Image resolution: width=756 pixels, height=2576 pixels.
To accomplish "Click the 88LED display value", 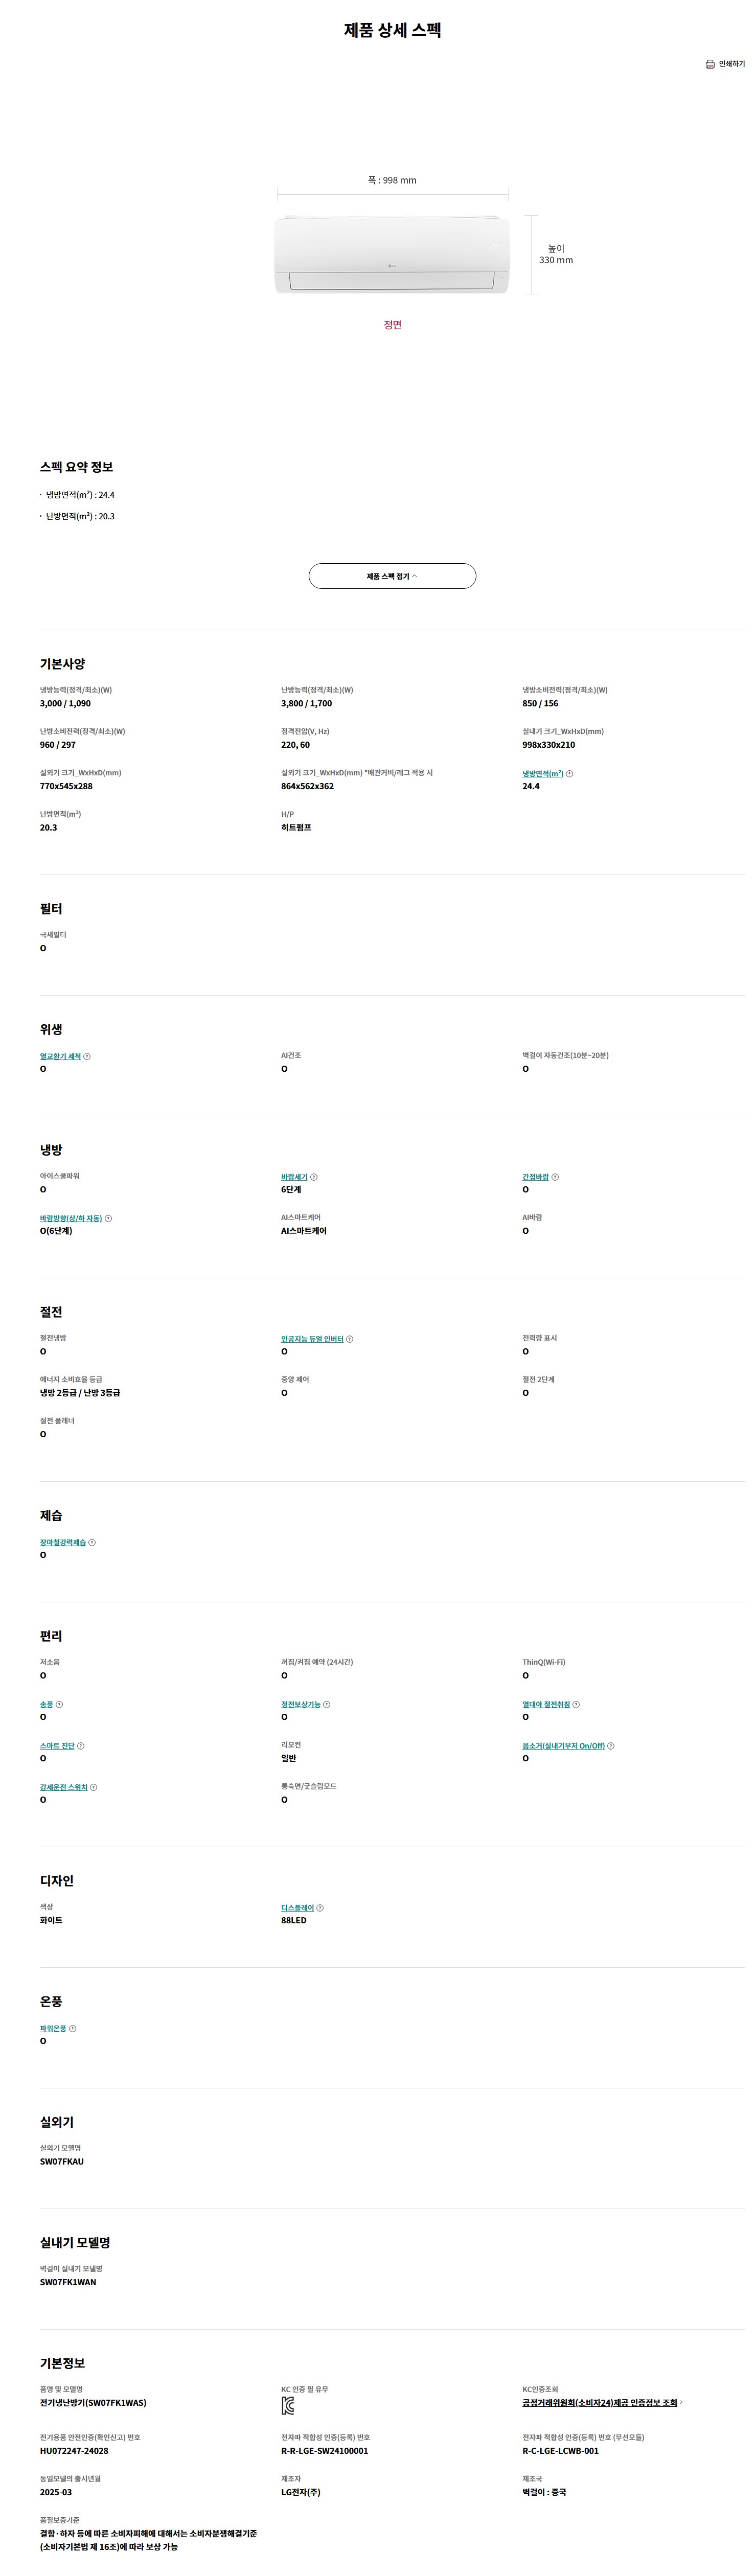I will 294,1921.
